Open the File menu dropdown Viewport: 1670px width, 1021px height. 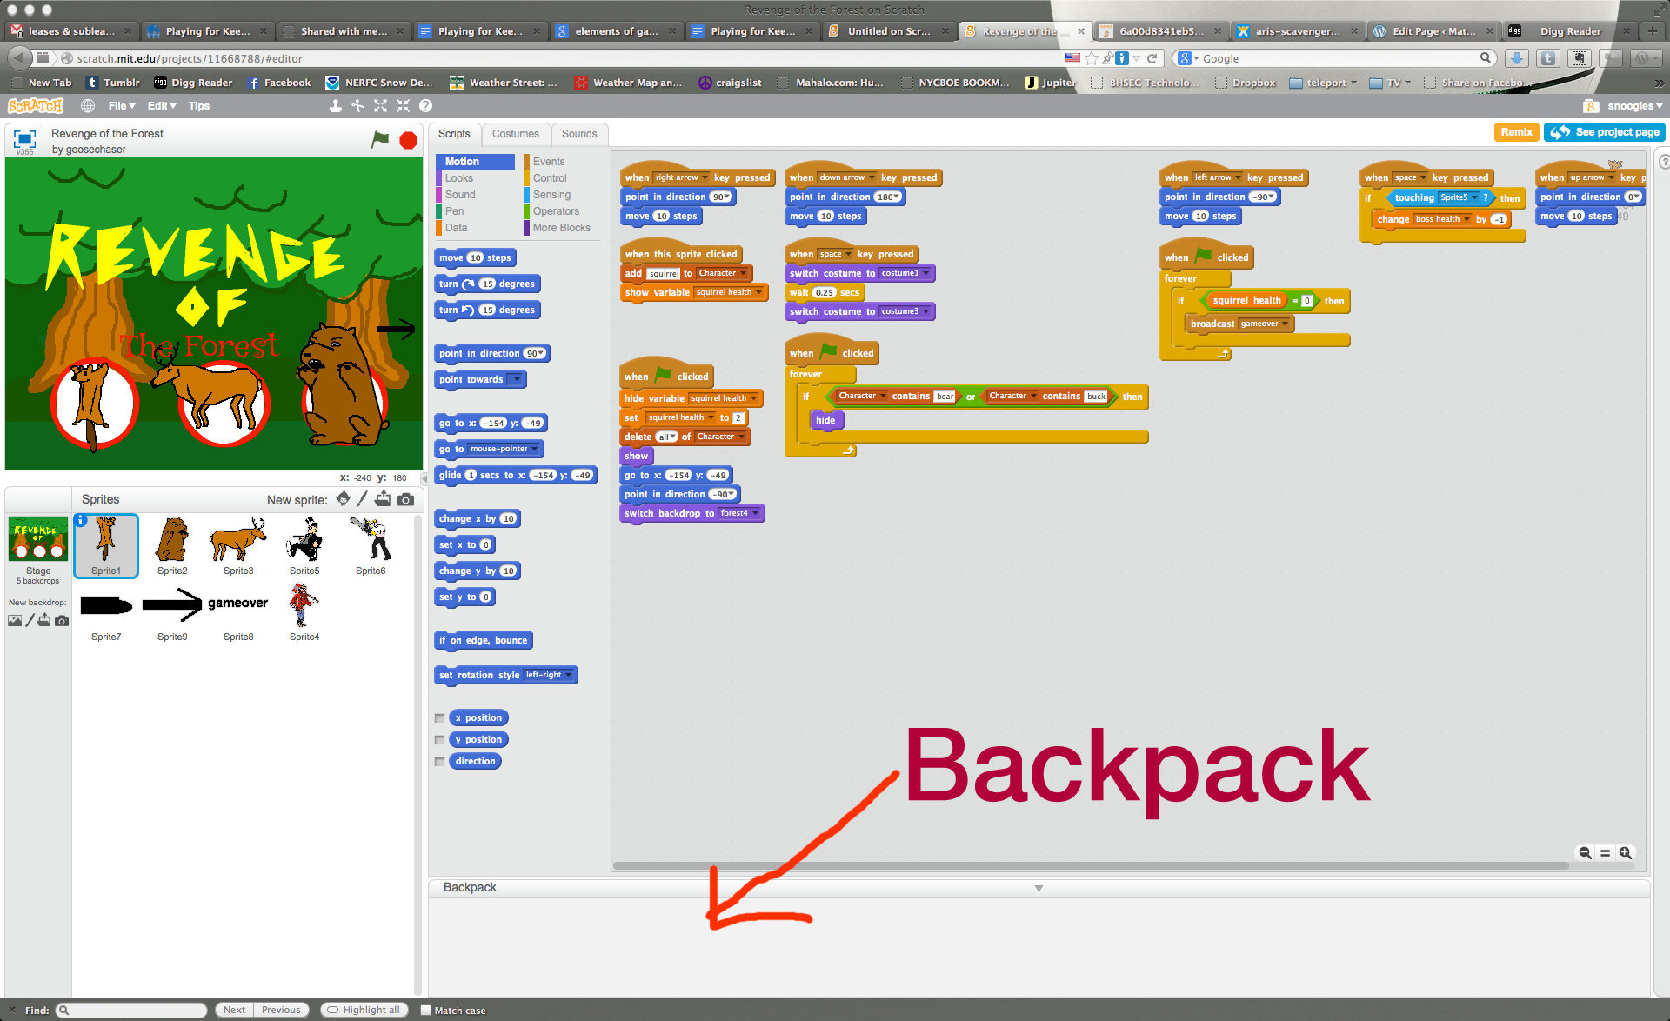point(121,106)
